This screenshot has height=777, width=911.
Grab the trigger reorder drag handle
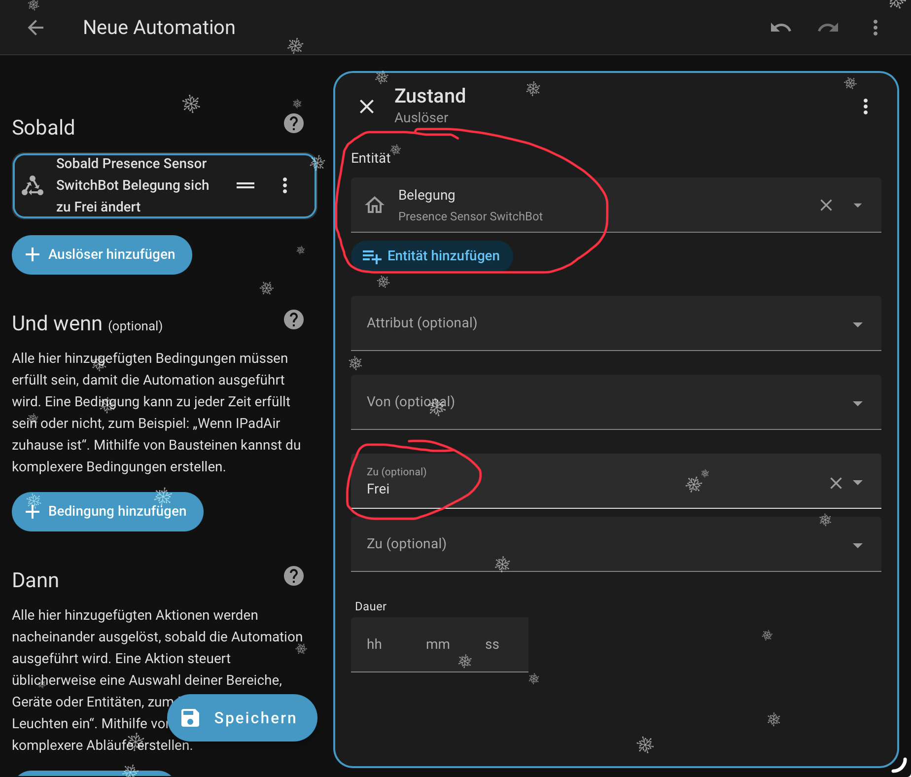245,185
